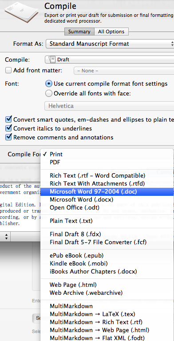174x341 pixels.
Task: Choose Print from the format menu
Action: click(x=107, y=154)
